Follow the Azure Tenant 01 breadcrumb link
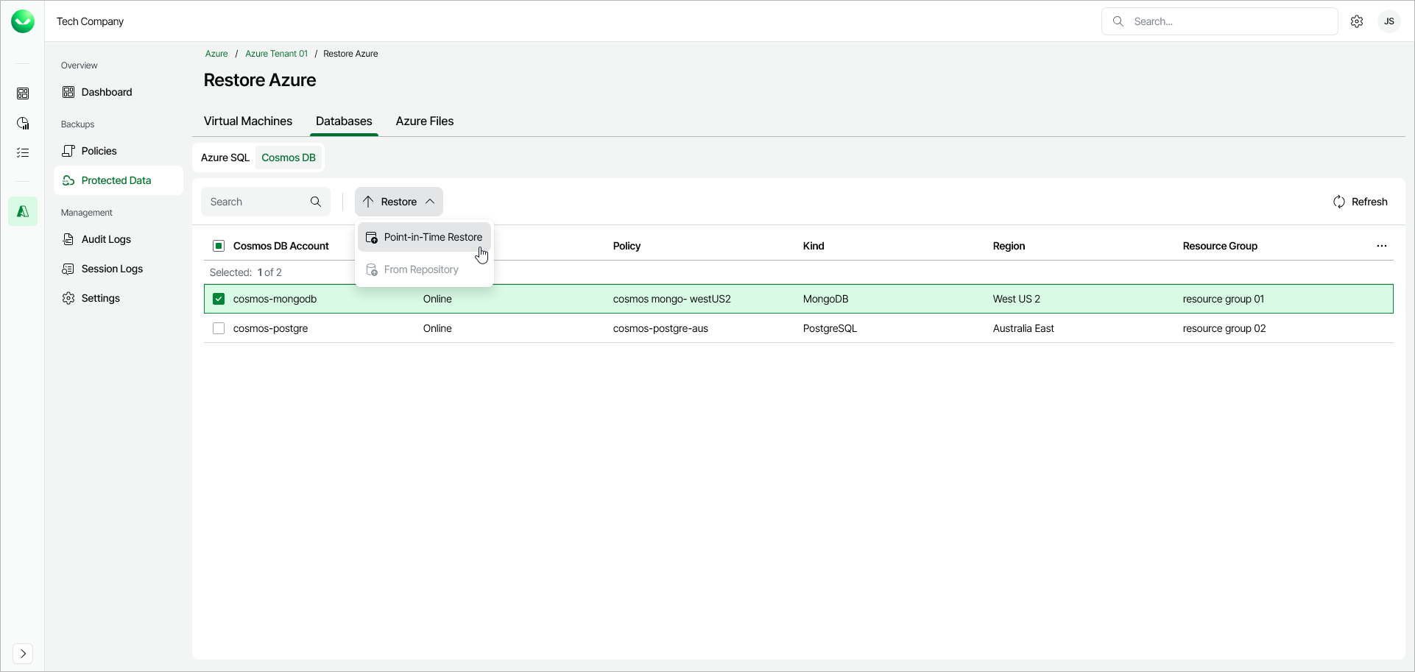The image size is (1415, 672). coord(276,54)
